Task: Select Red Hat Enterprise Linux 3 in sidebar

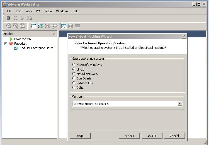Action: pyautogui.click(x=37, y=48)
